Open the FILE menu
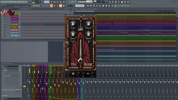The width and height of the screenshot is (178, 100). pos(2,2)
